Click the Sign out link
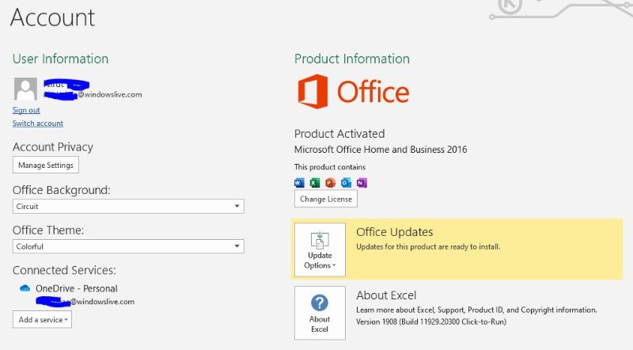Viewport: 633px width, 350px height. pyautogui.click(x=26, y=110)
